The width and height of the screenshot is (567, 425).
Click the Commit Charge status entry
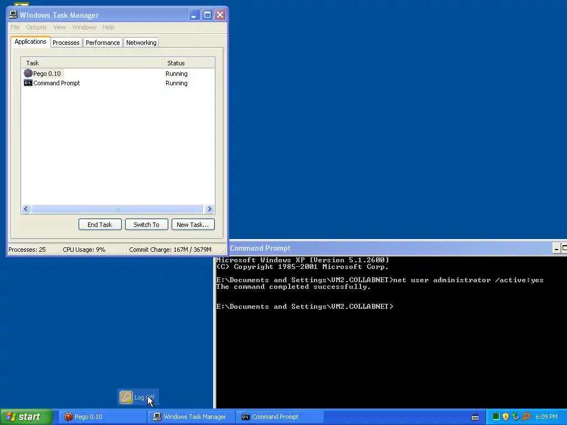[170, 250]
